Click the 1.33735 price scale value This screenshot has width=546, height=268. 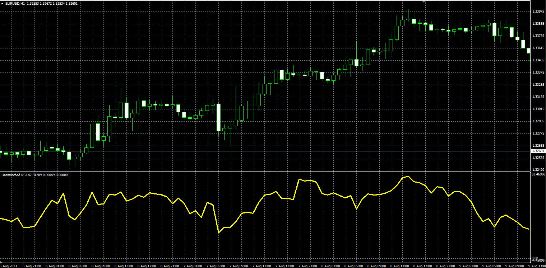[x=538, y=36]
